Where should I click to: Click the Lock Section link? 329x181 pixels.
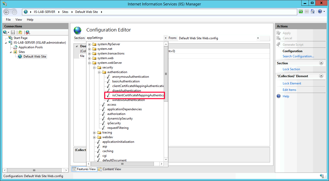[x=291, y=69]
